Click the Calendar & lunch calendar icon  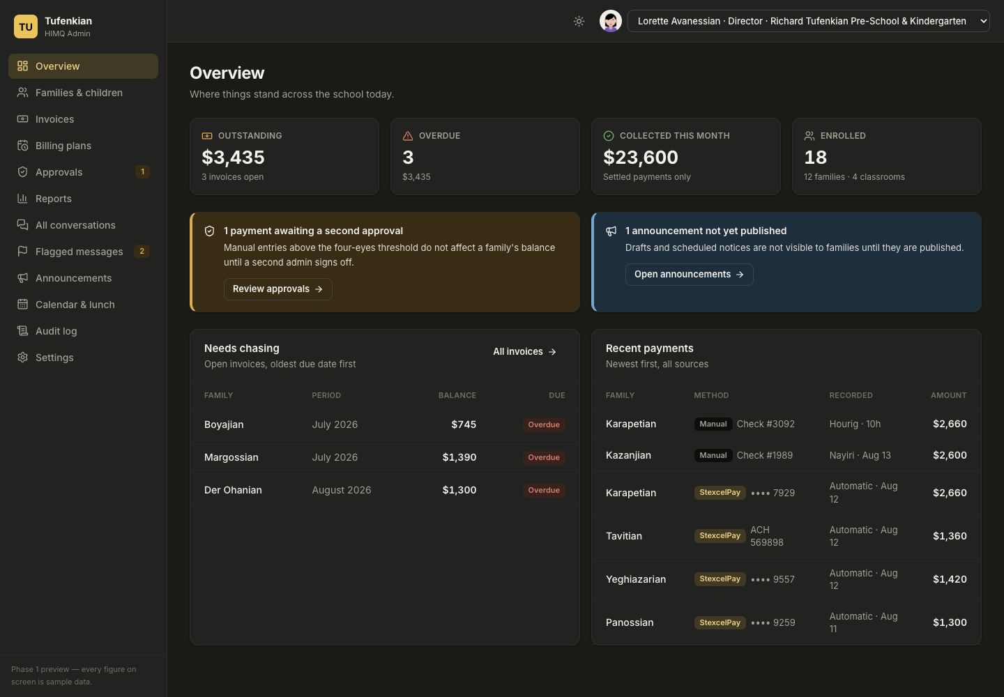[22, 305]
